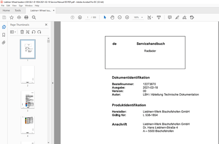The height and width of the screenshot is (144, 219).
Task: Select the Highlight text pen tool
Action: coord(177,17)
